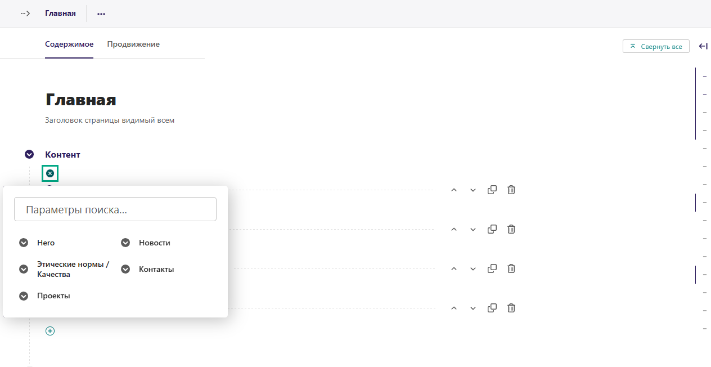
Task: Expand the Новости block option
Action: (125, 243)
